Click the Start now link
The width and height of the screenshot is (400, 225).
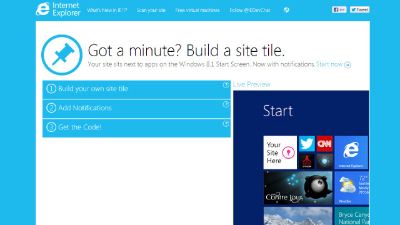tap(333, 64)
